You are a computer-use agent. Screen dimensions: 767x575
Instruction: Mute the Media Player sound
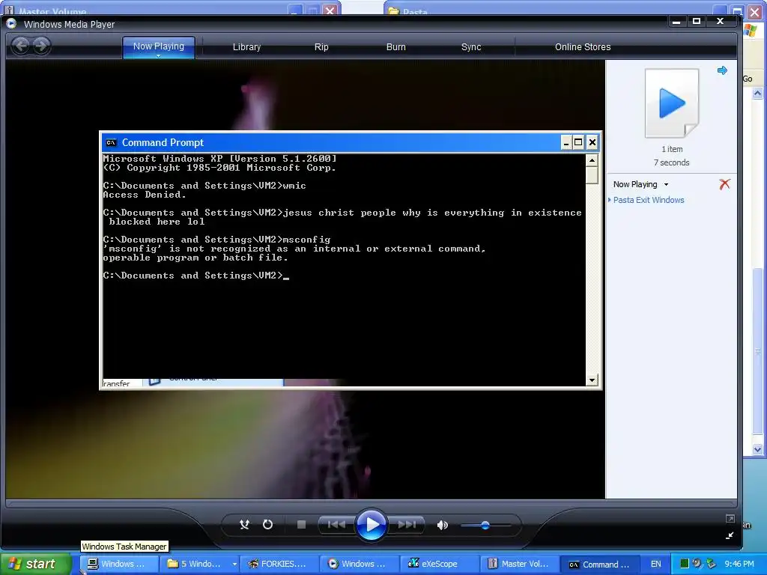pos(443,525)
